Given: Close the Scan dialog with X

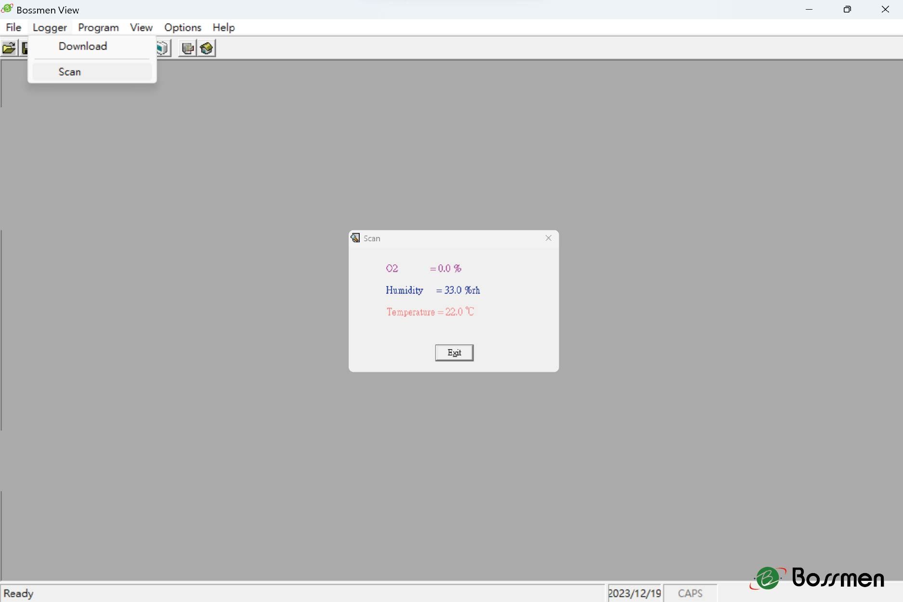Looking at the screenshot, I should click(548, 238).
